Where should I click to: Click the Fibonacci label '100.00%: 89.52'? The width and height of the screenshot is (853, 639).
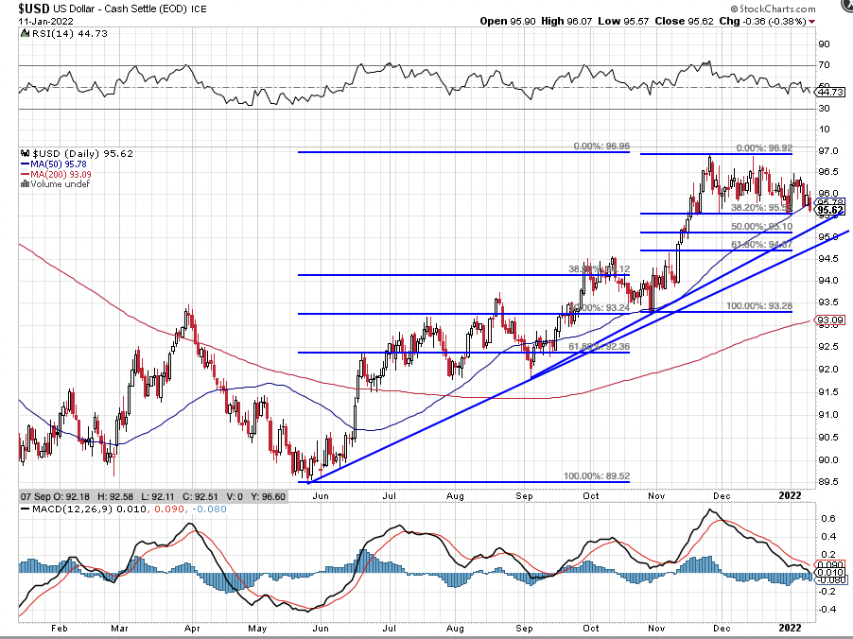[x=597, y=475]
